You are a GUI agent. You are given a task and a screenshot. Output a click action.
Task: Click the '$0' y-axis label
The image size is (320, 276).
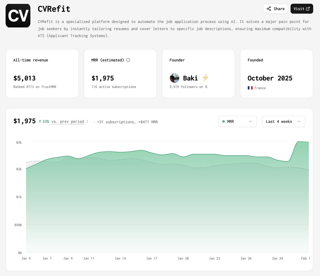tap(20, 253)
